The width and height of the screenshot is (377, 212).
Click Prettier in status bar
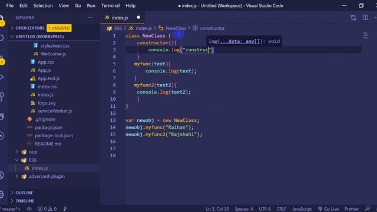coord(352,209)
